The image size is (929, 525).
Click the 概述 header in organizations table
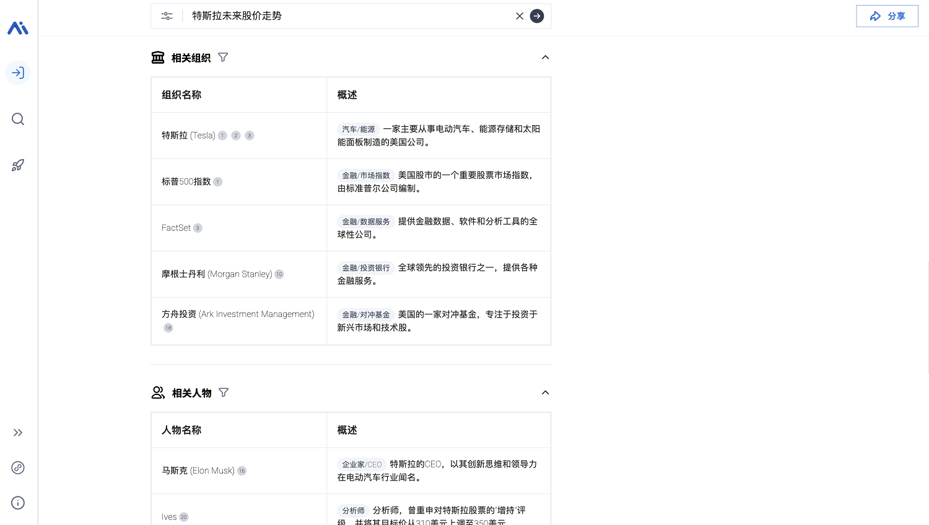(347, 95)
